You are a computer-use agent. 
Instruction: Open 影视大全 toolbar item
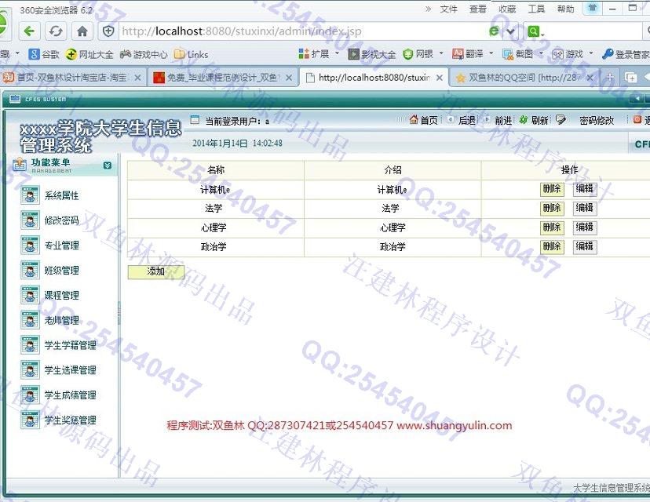(372, 54)
